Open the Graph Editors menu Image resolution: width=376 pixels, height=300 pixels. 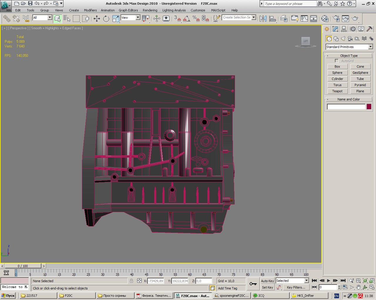pos(128,10)
